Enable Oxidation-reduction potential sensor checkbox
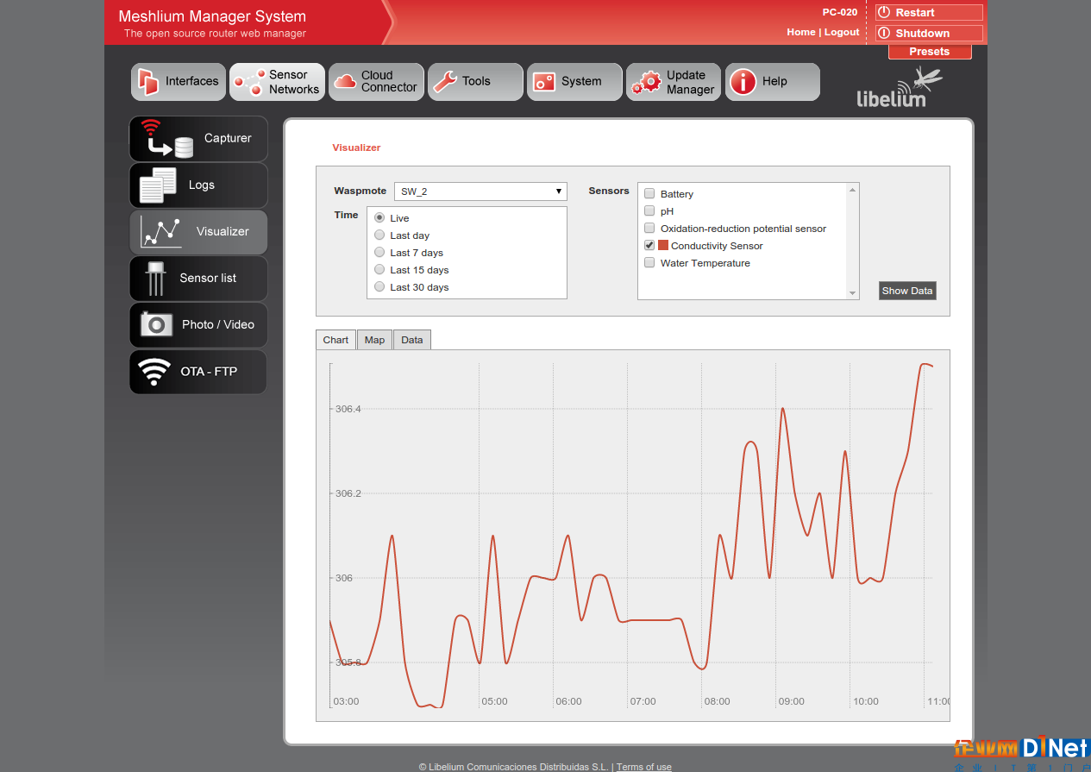 point(649,228)
